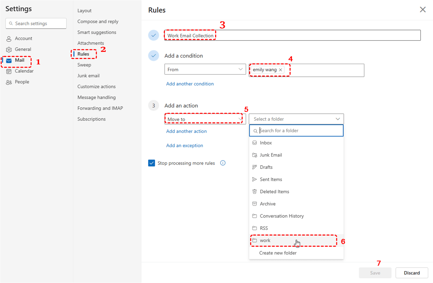Click Add another condition link
The height and width of the screenshot is (283, 433).
[x=190, y=84]
